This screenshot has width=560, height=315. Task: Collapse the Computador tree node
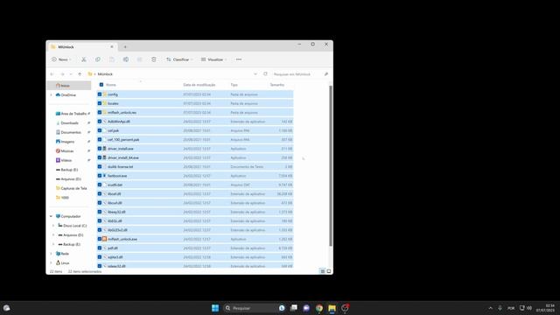click(x=51, y=216)
